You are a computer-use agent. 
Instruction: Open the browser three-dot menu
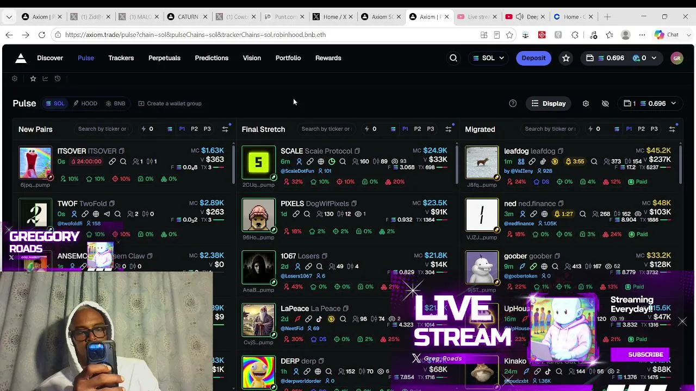(642, 35)
